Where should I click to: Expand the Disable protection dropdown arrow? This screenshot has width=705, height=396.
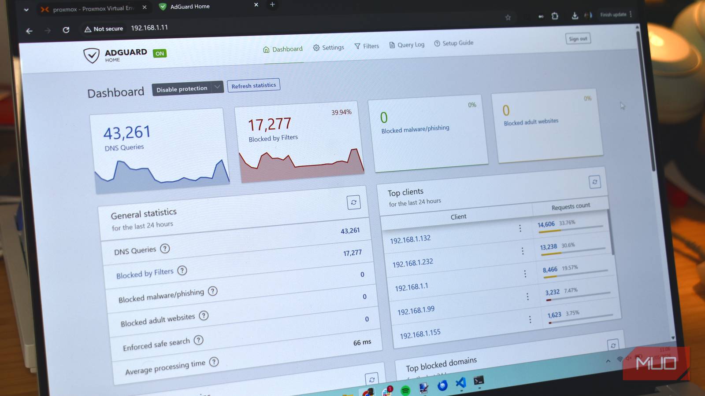tap(217, 87)
